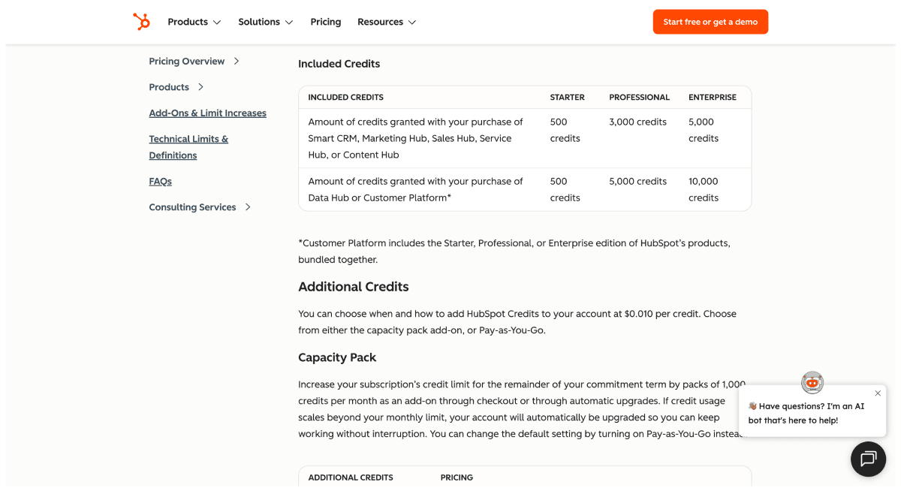Screen dimensions: 901x488
Task: Open the chat bubble widget icon
Action: coord(868,459)
